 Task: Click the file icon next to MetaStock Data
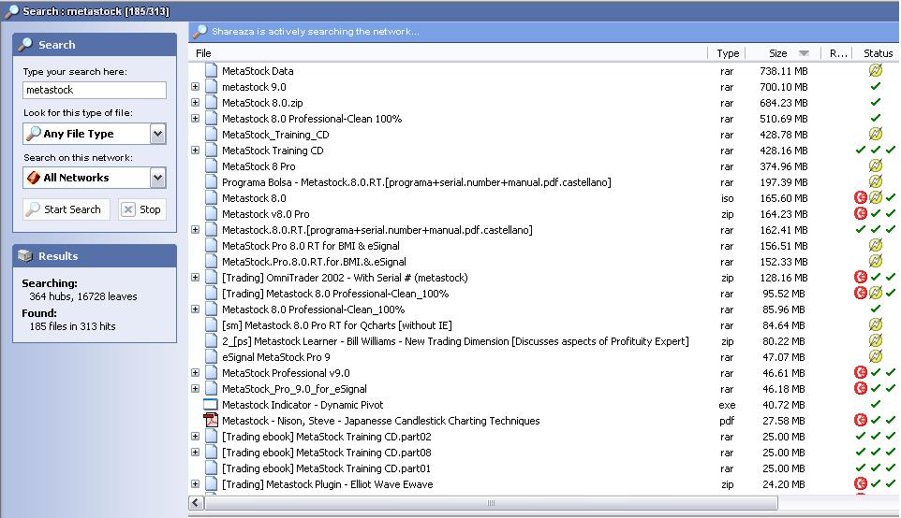tap(212, 70)
